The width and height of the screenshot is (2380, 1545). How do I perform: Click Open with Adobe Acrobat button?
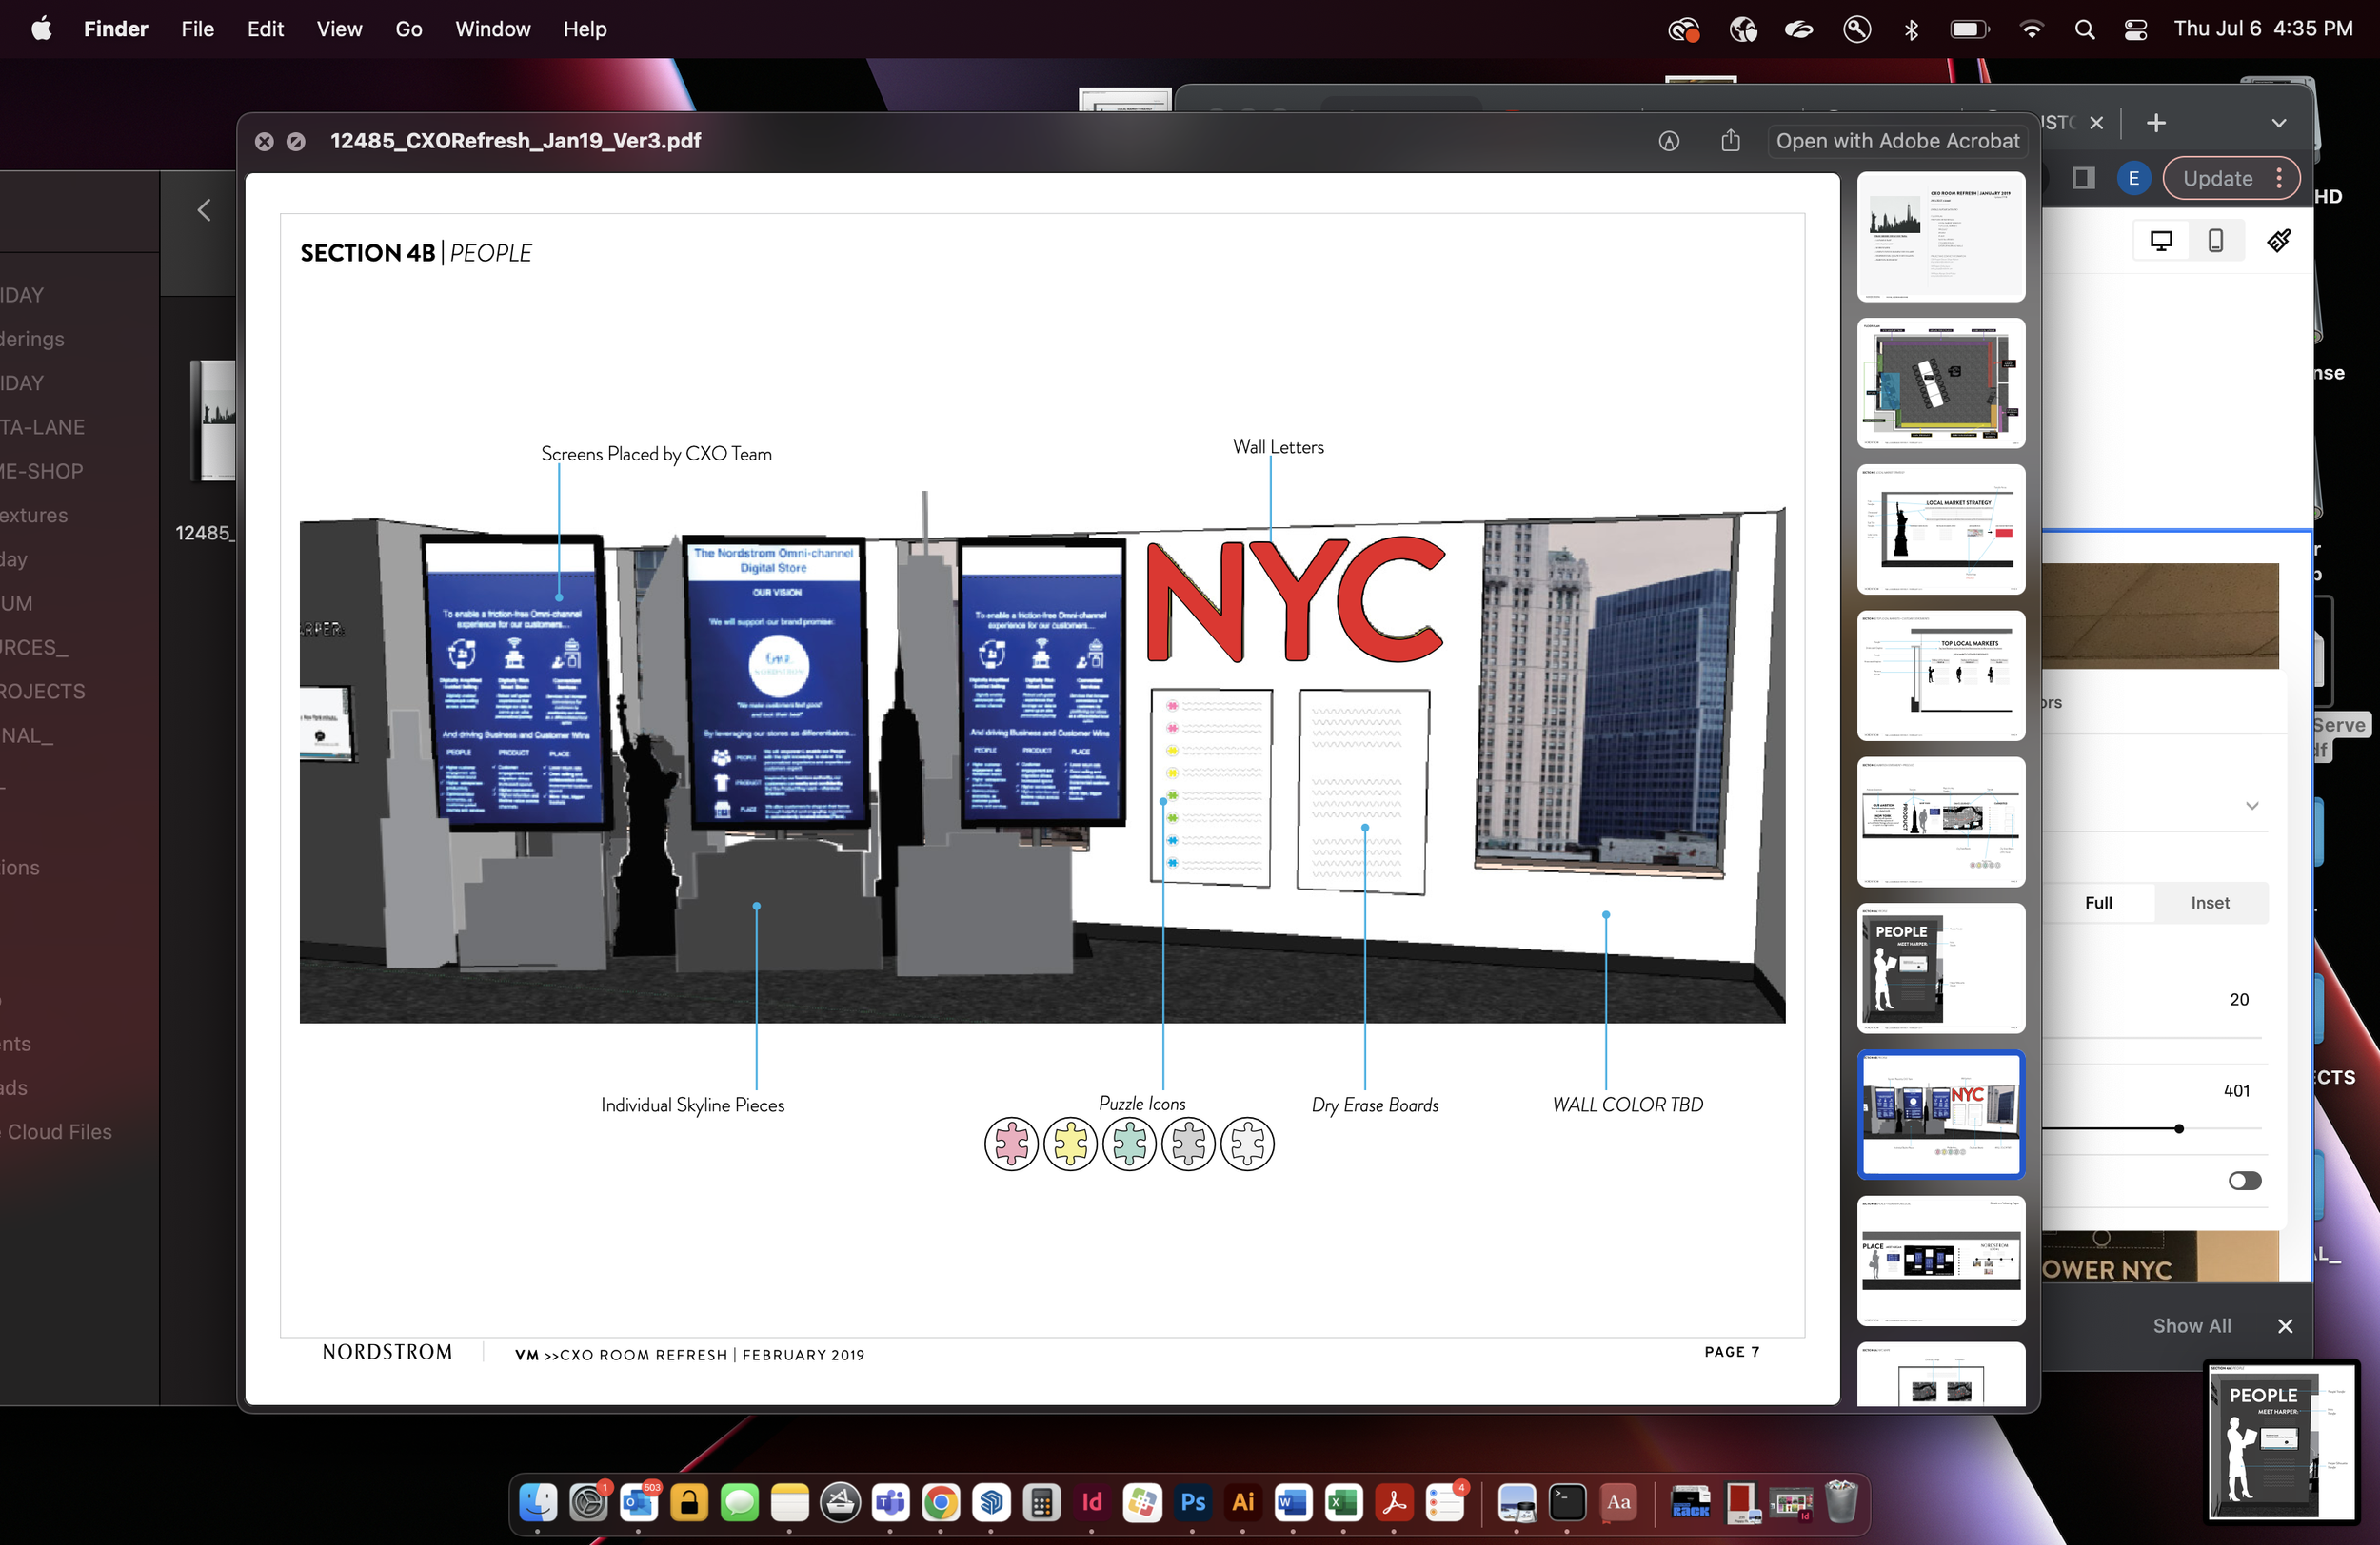1897,141
